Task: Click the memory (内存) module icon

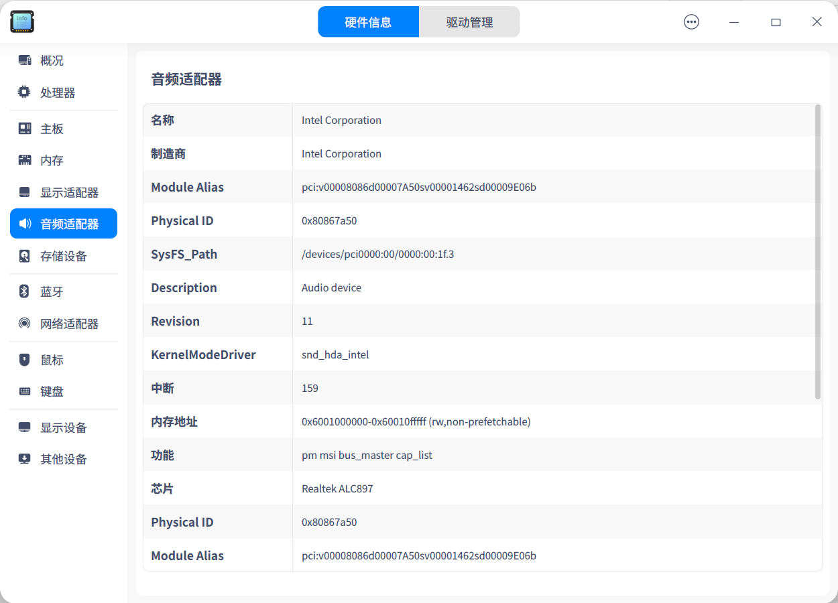Action: (x=25, y=161)
